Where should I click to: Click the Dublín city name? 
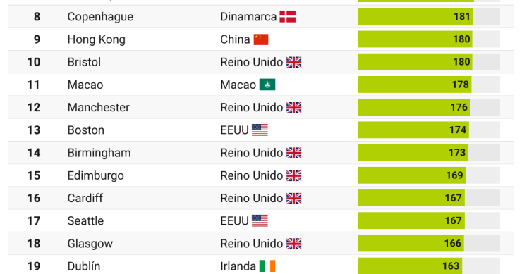[x=83, y=266]
